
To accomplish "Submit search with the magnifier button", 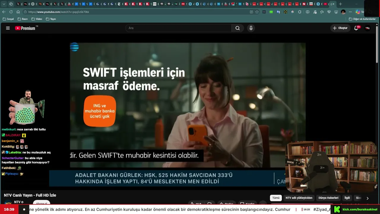I will pos(237,28).
